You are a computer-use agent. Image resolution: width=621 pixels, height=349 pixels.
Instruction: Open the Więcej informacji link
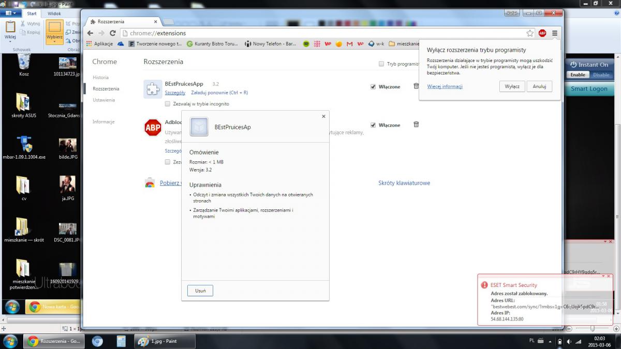[445, 86]
